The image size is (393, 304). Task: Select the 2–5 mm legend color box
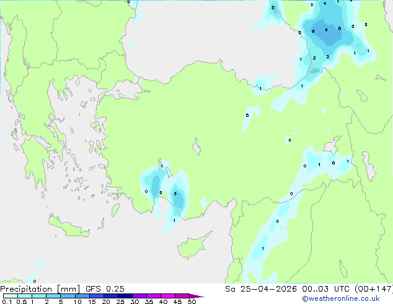click(53, 296)
